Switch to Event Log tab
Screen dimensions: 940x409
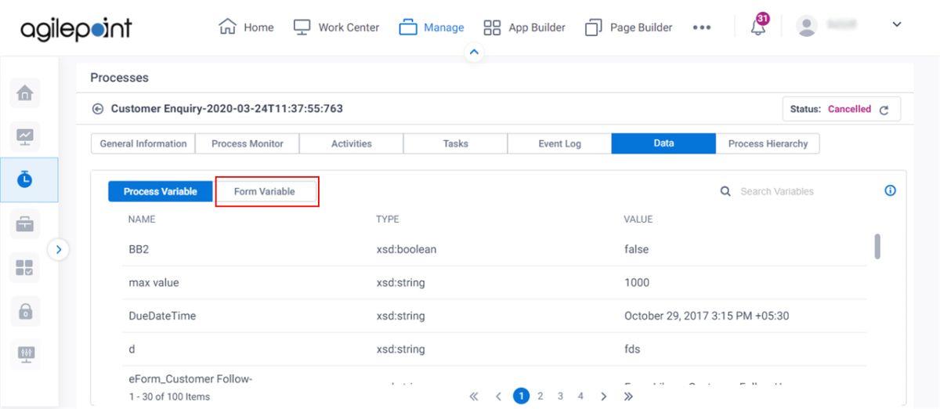pyautogui.click(x=560, y=143)
